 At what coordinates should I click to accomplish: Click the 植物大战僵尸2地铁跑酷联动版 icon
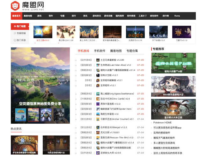(98, 148)
